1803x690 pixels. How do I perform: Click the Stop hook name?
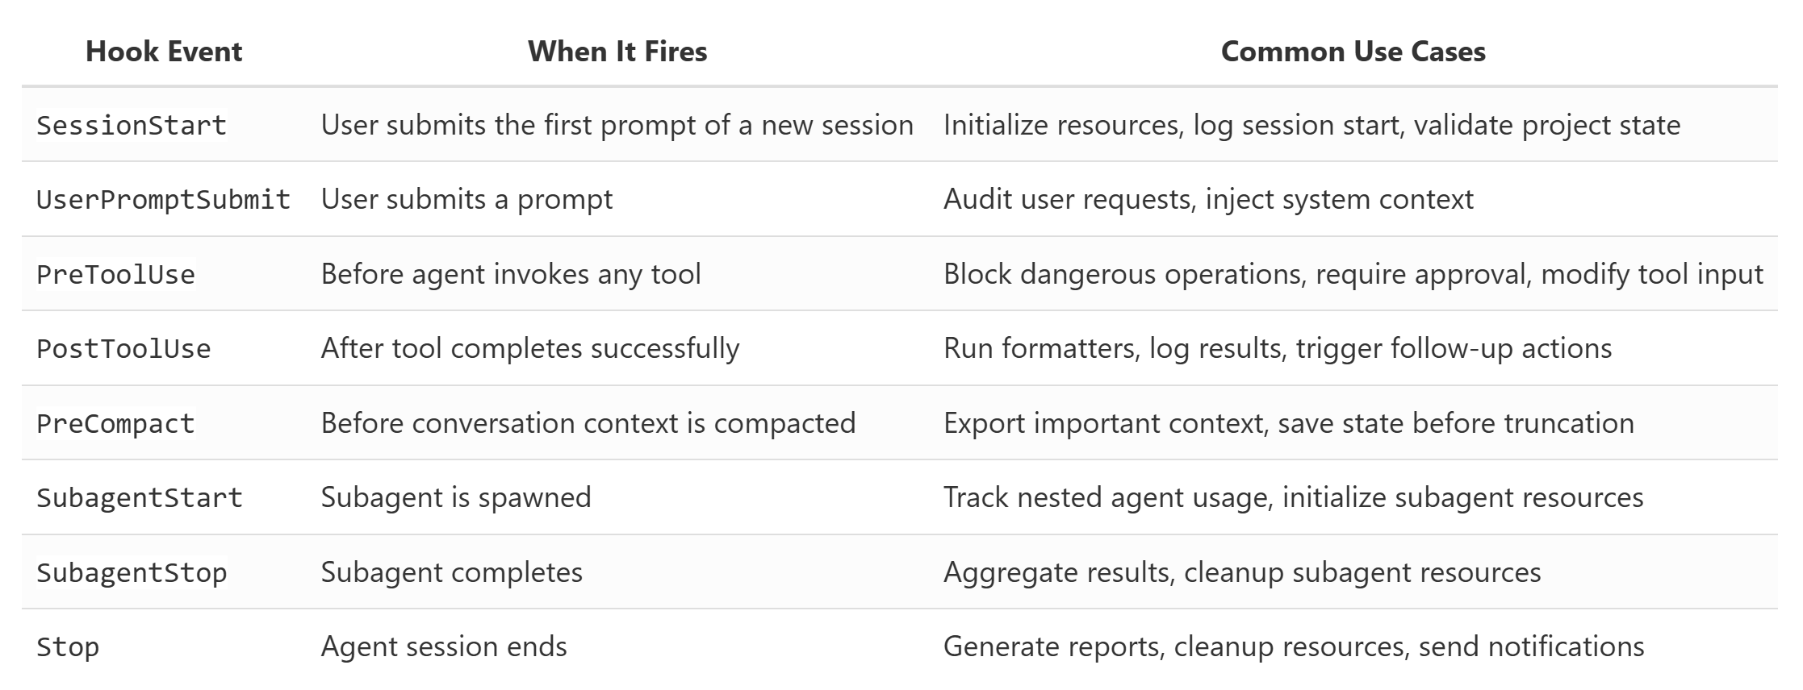click(68, 646)
